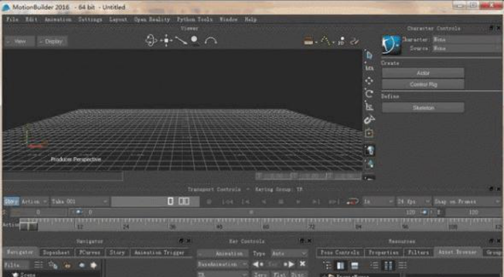Click the delete key X icon in Key Controls
The width and height of the screenshot is (504, 277).
pos(302,264)
